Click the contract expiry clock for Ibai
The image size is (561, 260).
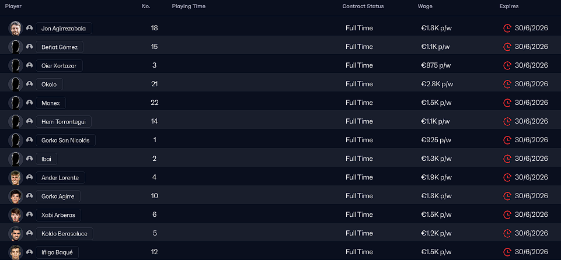pos(507,159)
